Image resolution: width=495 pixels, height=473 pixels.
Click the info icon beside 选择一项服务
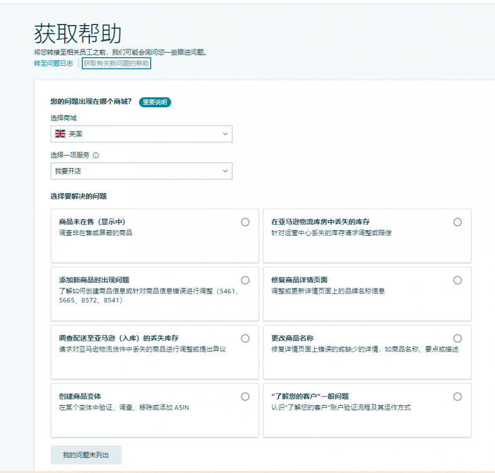(x=95, y=155)
